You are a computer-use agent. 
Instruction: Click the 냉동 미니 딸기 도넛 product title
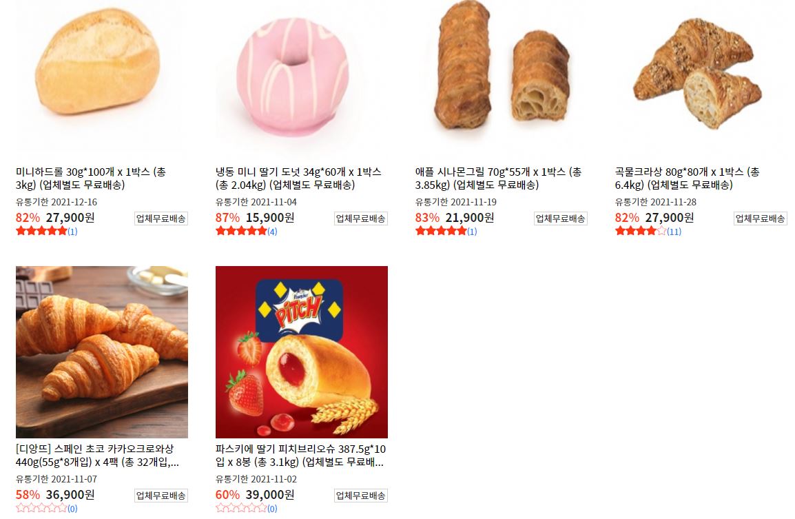click(298, 178)
